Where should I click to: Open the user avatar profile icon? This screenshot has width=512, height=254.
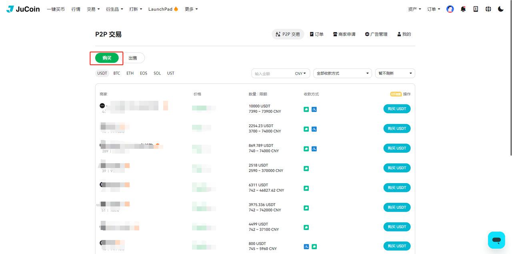pyautogui.click(x=450, y=9)
